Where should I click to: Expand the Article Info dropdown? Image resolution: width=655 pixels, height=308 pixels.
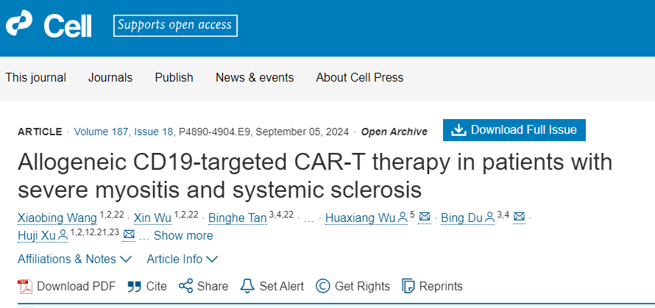tap(182, 259)
